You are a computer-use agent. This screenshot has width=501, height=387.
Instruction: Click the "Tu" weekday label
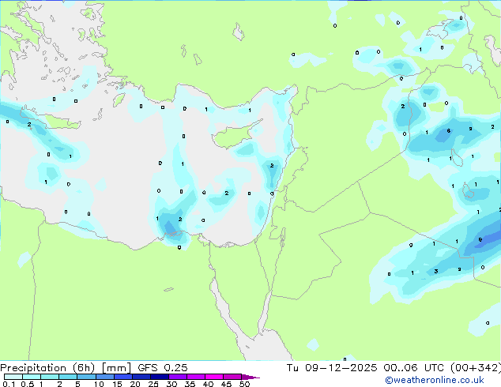[292, 368]
